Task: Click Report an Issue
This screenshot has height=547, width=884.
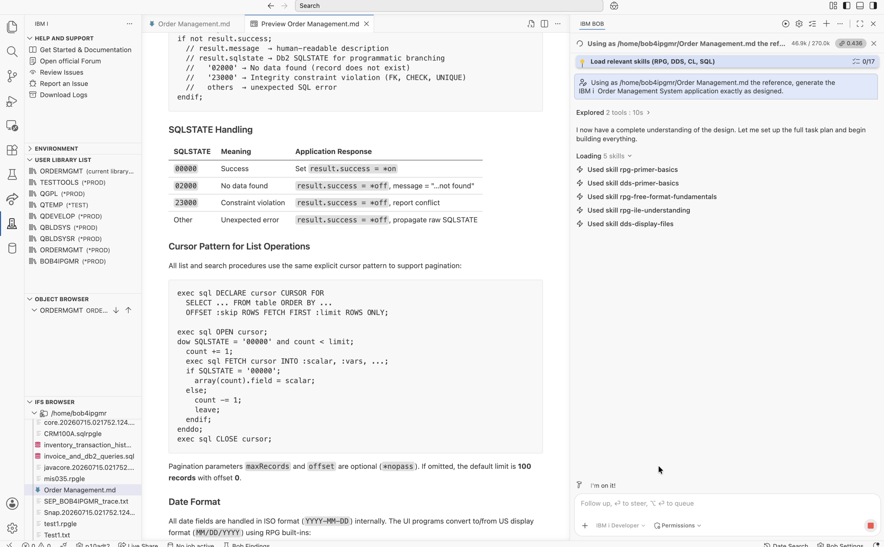Action: coord(64,84)
